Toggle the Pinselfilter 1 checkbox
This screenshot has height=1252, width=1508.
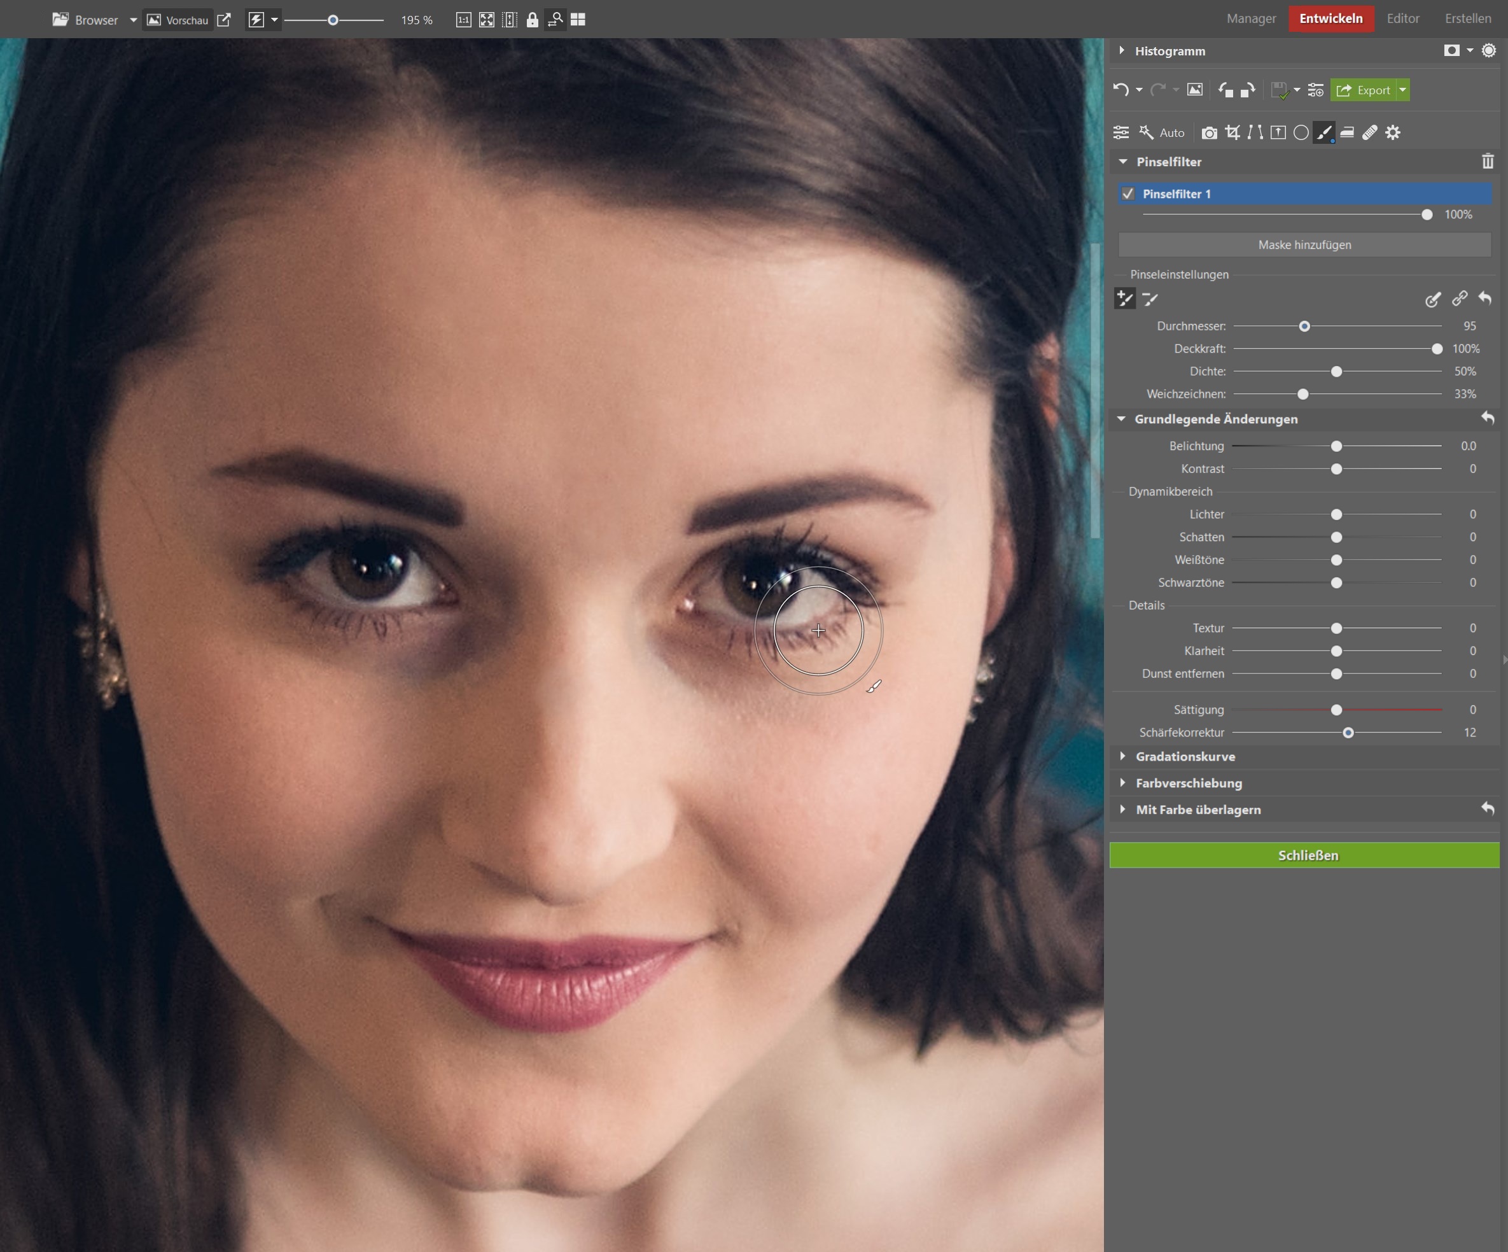tap(1128, 193)
